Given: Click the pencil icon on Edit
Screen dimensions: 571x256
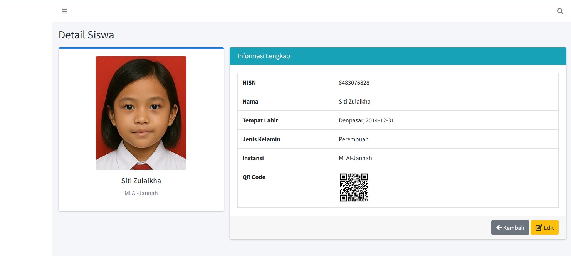Looking at the screenshot, I should (539, 228).
